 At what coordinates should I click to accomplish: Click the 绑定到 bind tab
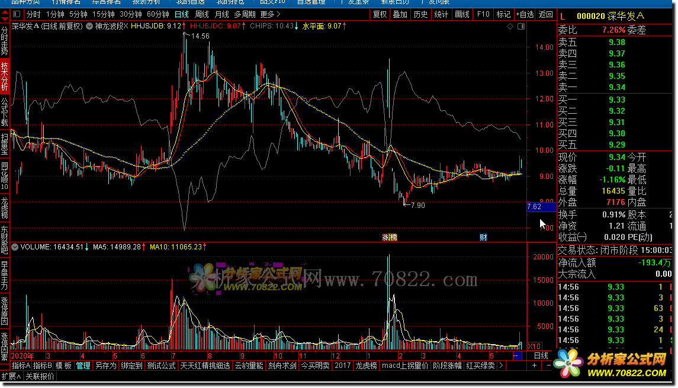132,365
